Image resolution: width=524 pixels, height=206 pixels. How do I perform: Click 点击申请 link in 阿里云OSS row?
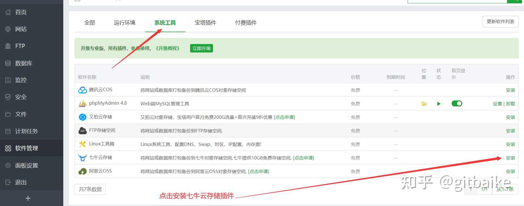click(259, 171)
